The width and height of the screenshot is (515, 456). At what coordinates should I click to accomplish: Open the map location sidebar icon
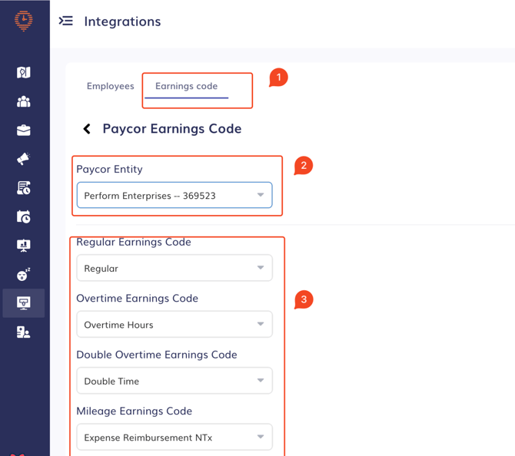tap(24, 72)
